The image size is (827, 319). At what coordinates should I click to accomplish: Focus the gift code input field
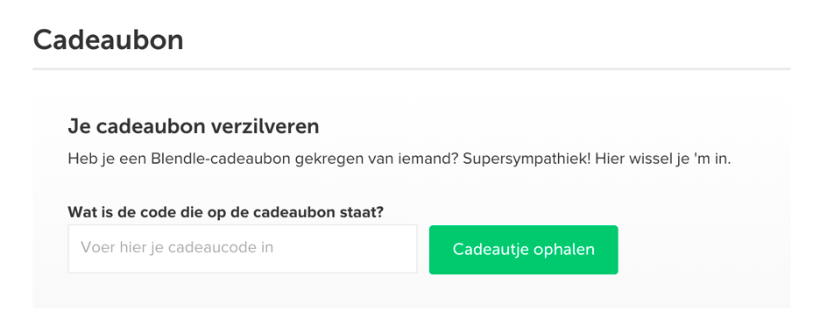click(243, 249)
